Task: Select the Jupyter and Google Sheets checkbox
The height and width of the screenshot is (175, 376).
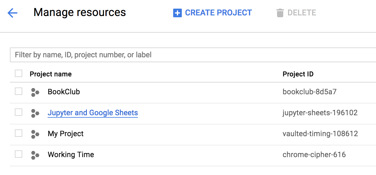Action: click(x=19, y=112)
